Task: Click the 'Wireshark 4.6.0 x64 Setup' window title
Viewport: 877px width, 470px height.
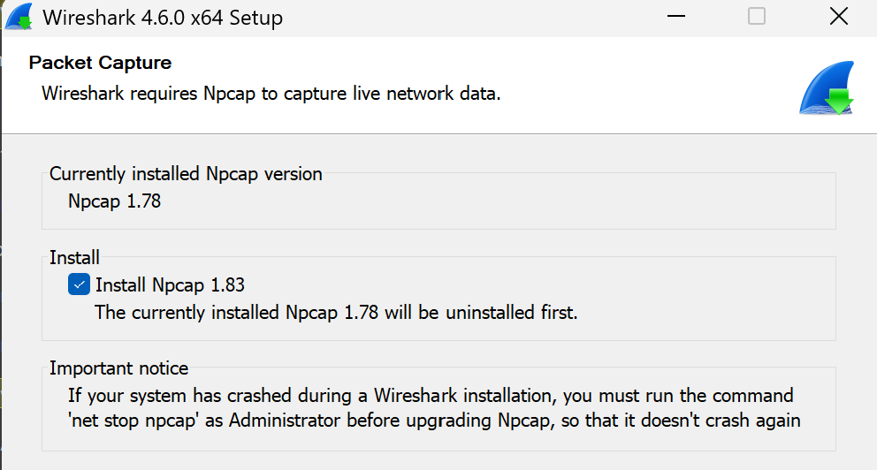Action: pos(163,17)
